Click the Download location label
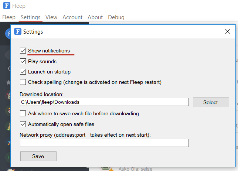 coord(41,94)
